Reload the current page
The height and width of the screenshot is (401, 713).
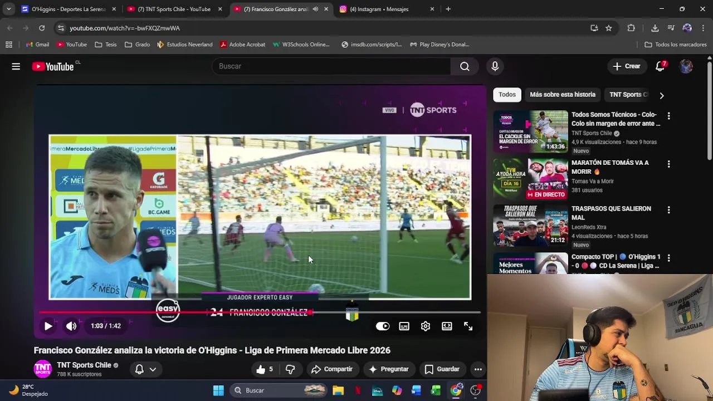click(42, 28)
